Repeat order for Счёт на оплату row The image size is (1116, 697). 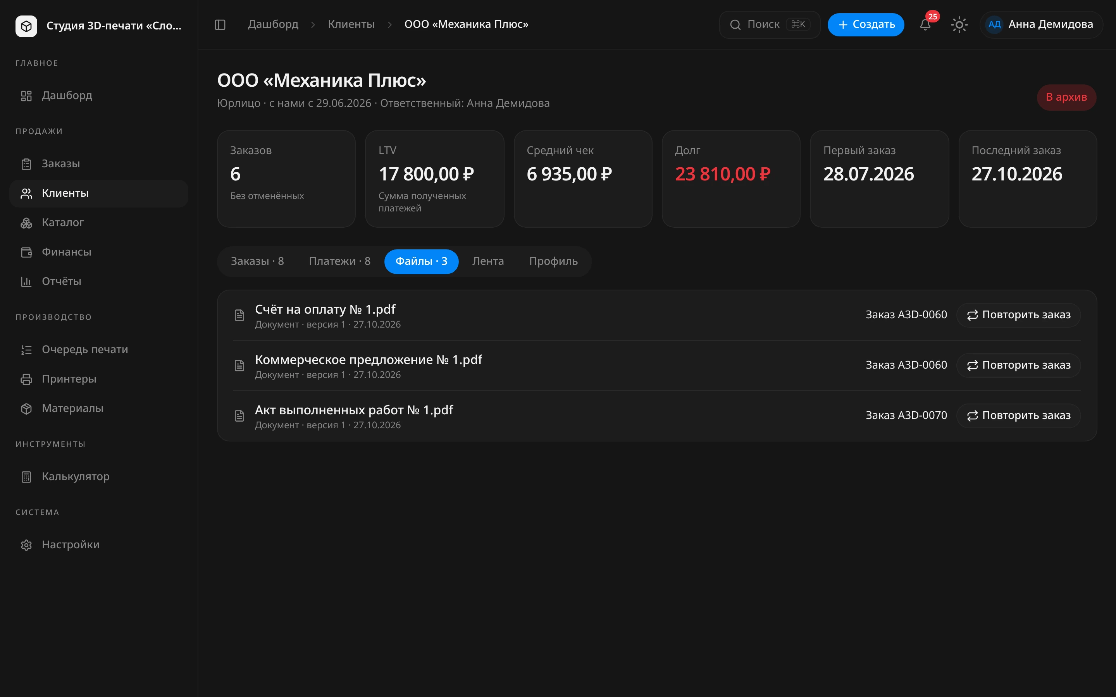pyautogui.click(x=1018, y=315)
